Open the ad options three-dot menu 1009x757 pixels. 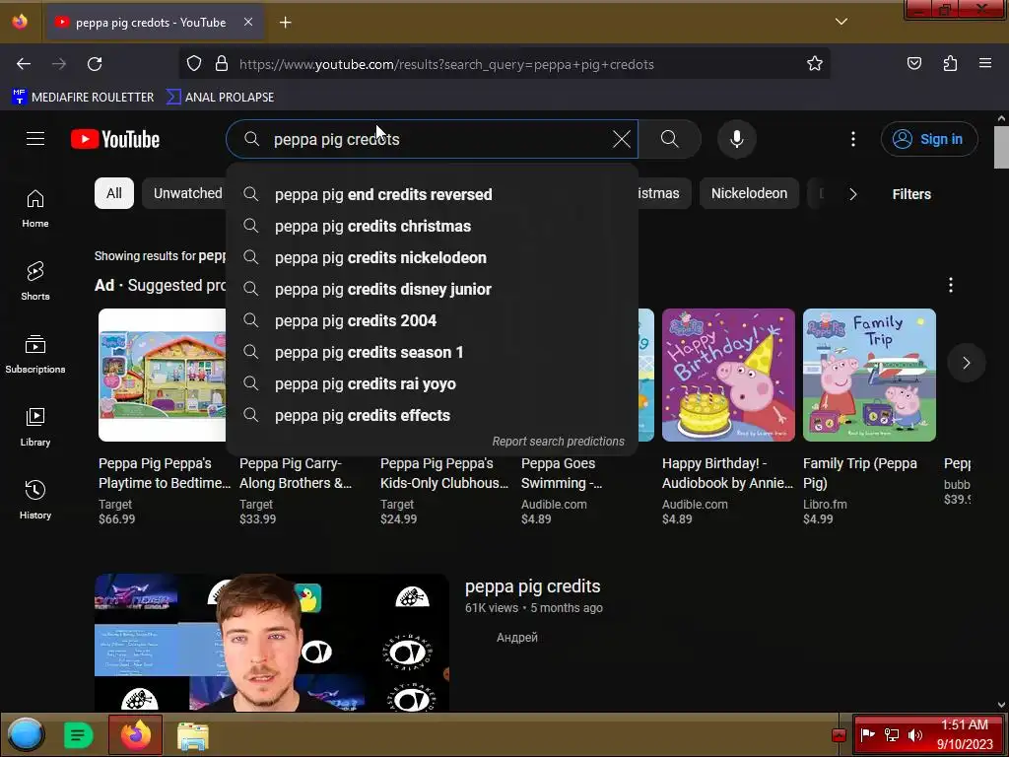point(951,285)
